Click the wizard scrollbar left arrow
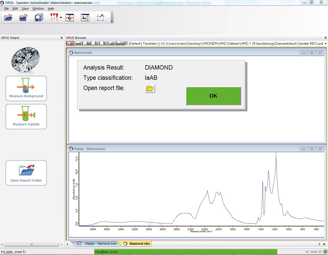This screenshot has height=255, width=328. (x=2, y=245)
